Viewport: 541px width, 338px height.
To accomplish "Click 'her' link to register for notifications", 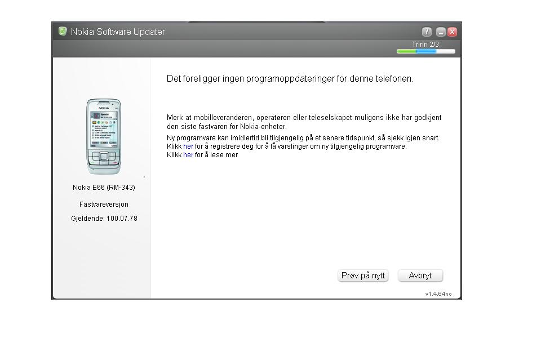I will (x=188, y=146).
